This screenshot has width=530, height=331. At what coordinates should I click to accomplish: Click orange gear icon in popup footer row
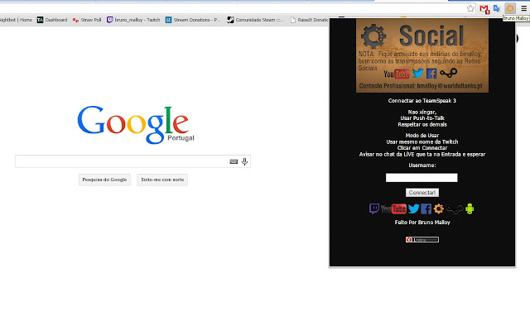439,209
